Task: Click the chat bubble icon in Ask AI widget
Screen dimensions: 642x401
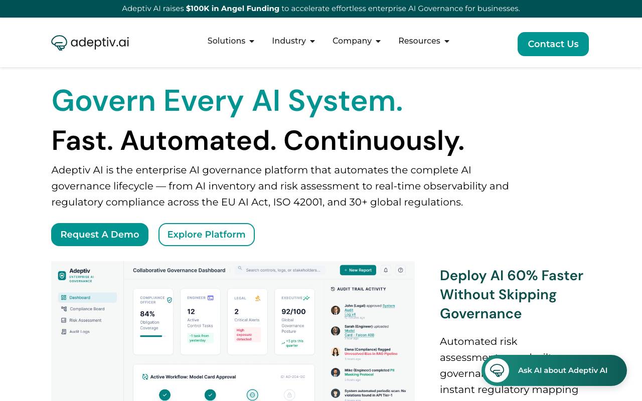Action: 497,370
